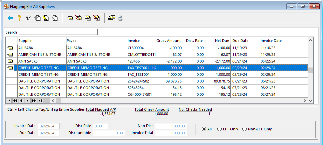323x145 pixels.
Task: Select invoice CL300004 cell
Action: coord(141,48)
